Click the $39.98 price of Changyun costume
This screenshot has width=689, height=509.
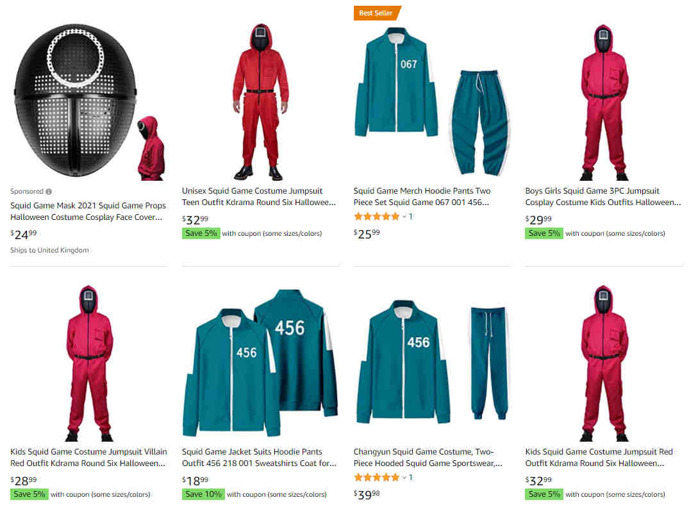[367, 494]
